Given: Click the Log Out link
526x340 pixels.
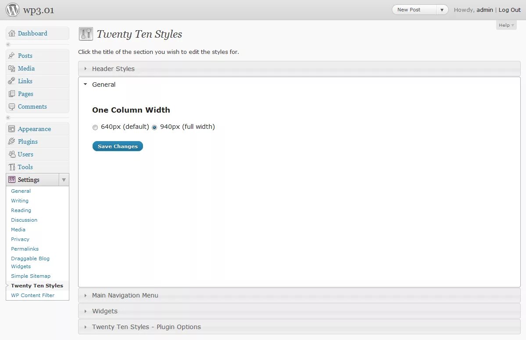Looking at the screenshot, I should [510, 10].
